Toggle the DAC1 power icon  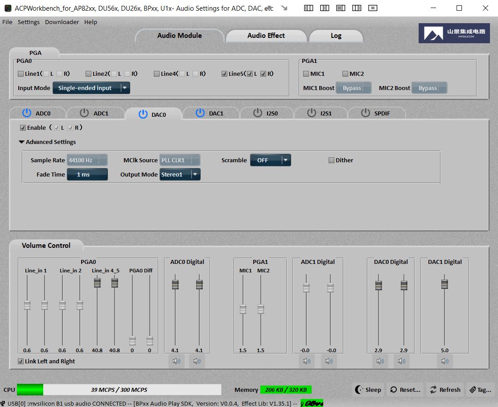(200, 113)
